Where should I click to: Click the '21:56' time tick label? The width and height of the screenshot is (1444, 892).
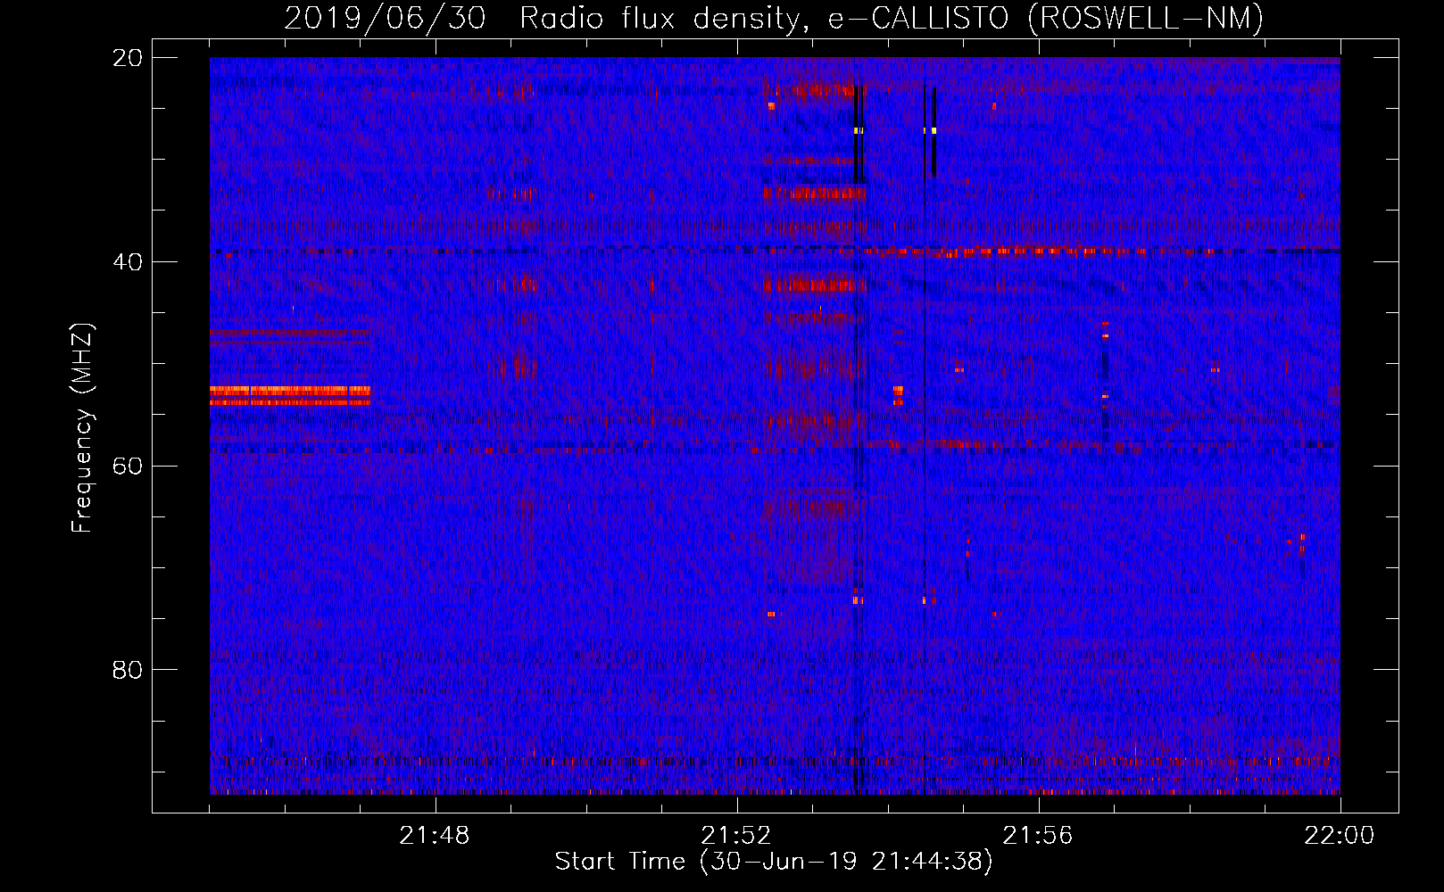coord(1038,836)
